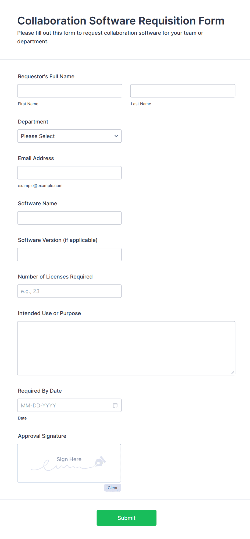Click the Sign Here signature pad
Image resolution: width=250 pixels, height=539 pixels.
click(69, 463)
